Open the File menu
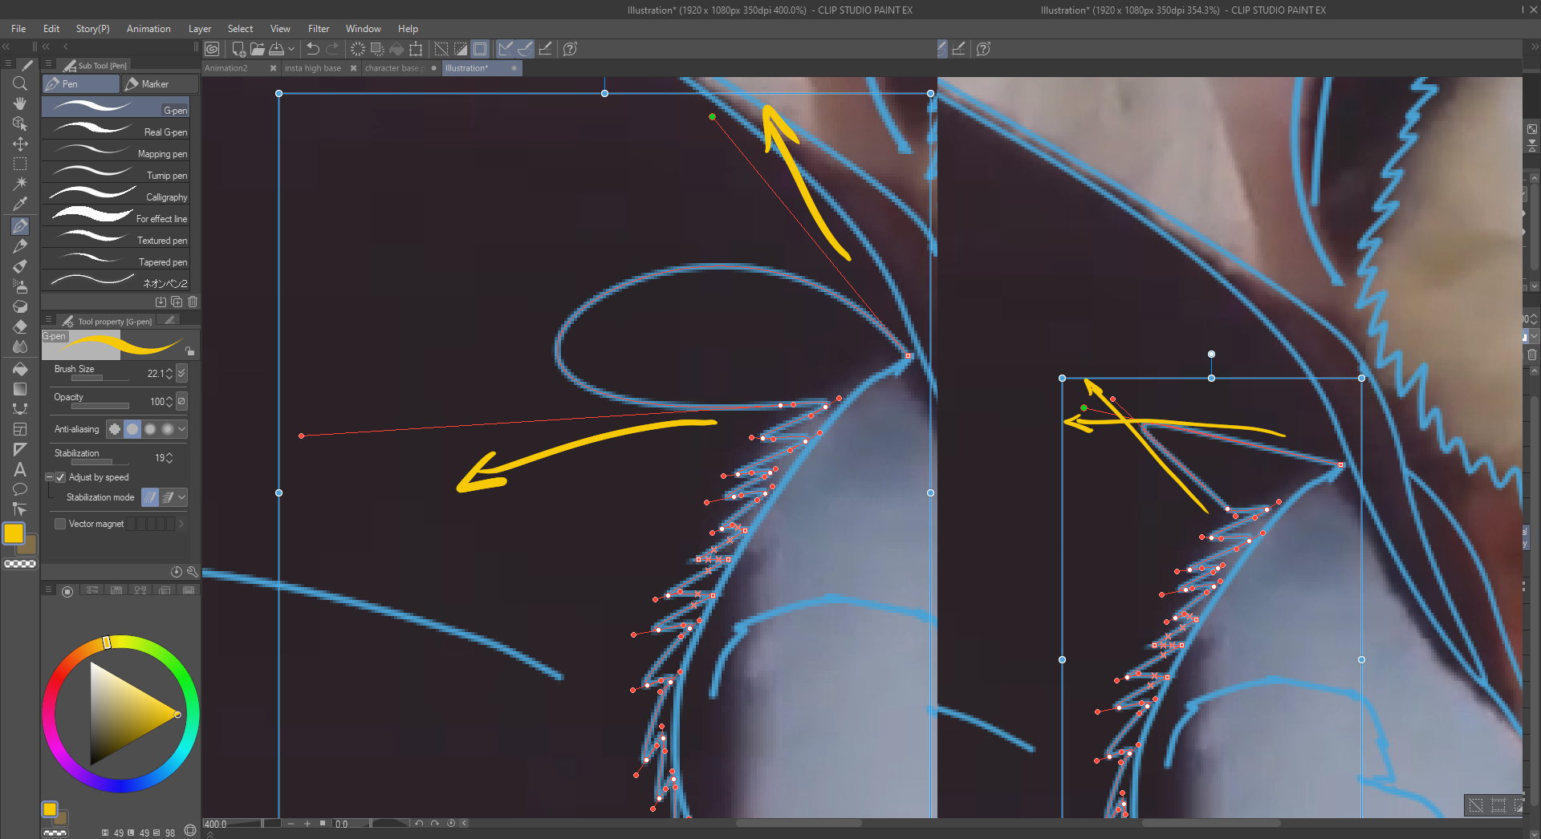 tap(18, 29)
